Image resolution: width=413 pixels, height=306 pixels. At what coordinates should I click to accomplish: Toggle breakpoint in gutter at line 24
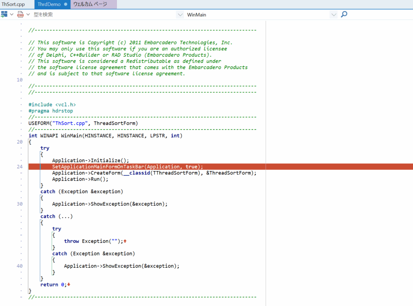[20, 167]
